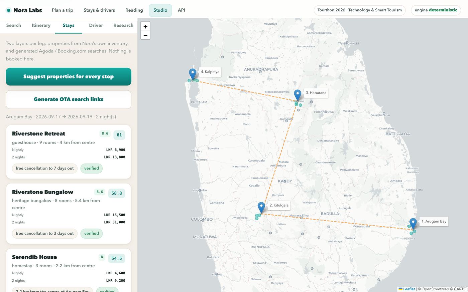
Task: Click Generate OTA search links
Action: (69, 99)
